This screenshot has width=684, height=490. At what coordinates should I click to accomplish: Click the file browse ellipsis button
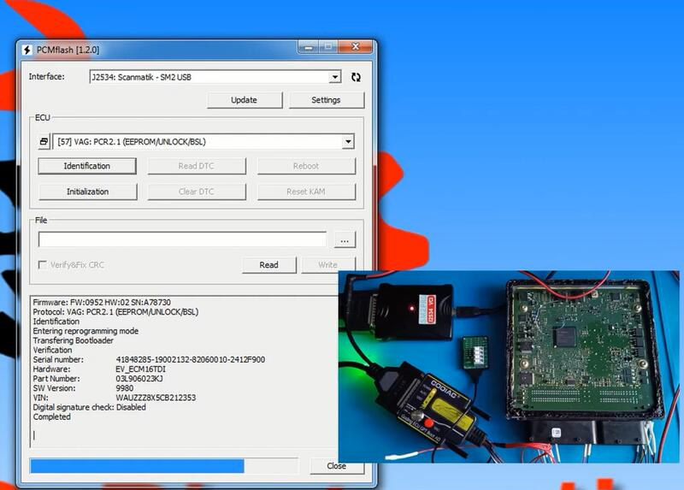[343, 240]
